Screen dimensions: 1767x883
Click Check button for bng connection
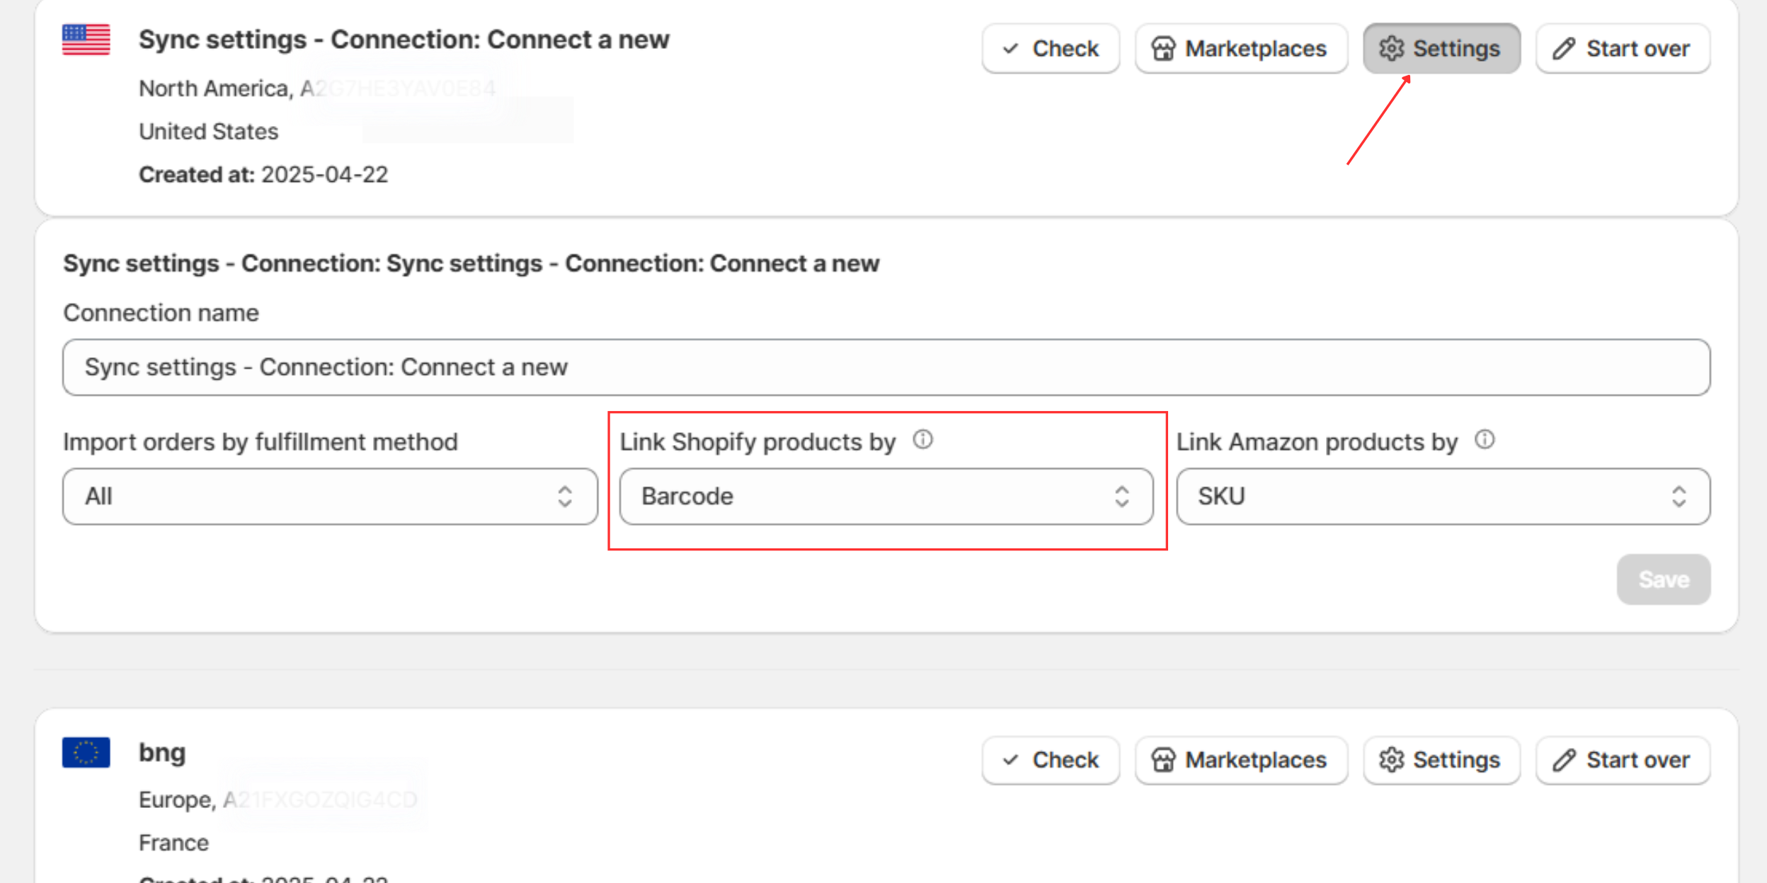pyautogui.click(x=1051, y=760)
